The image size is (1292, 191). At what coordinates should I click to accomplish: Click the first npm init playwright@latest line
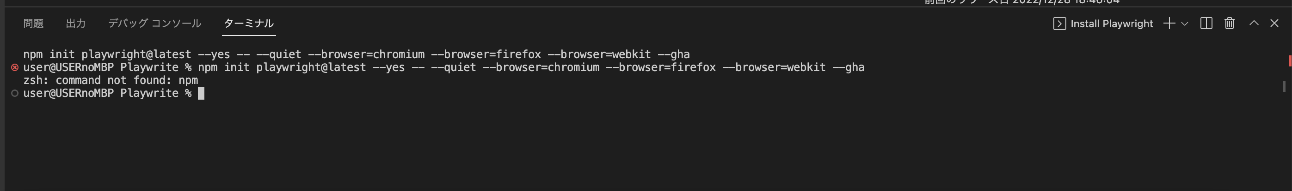tap(356, 54)
